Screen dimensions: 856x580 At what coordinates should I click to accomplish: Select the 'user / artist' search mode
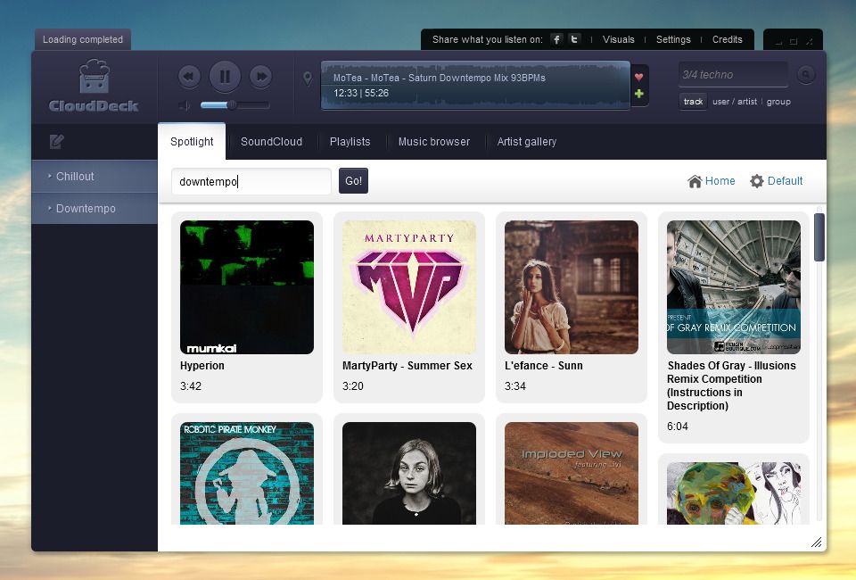734,102
